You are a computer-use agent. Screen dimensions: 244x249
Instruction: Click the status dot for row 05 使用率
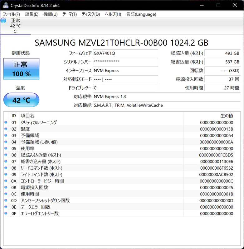[x=6, y=148]
